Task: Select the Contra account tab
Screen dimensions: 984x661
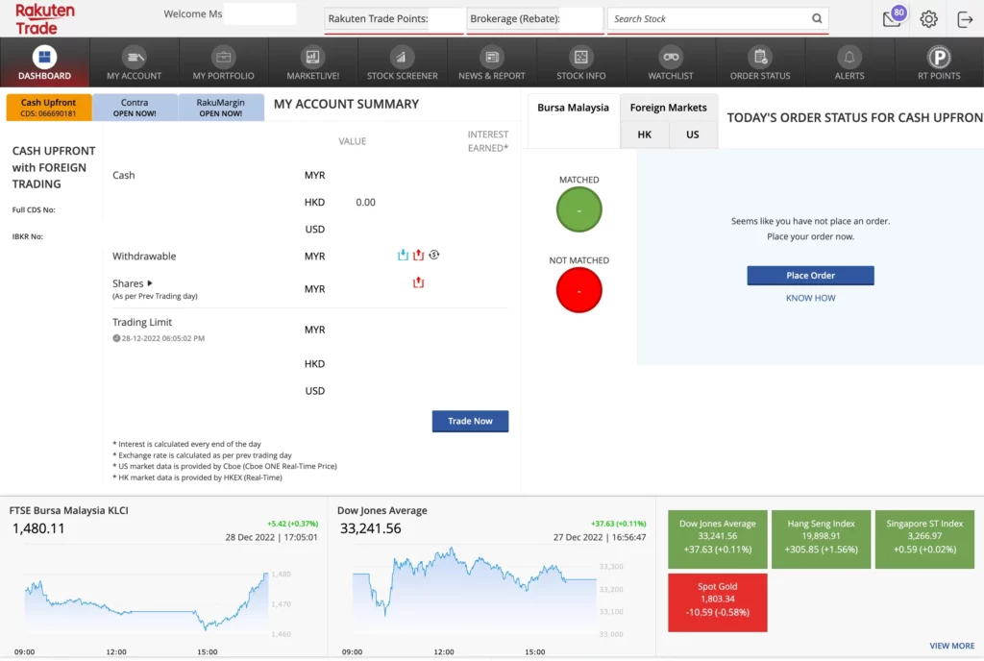Action: point(135,108)
